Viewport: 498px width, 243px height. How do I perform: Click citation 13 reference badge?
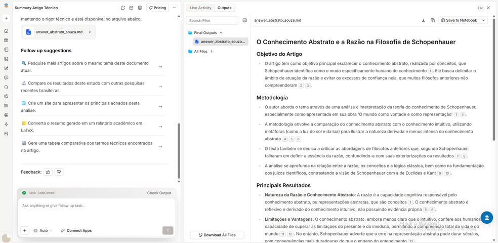coord(411,241)
